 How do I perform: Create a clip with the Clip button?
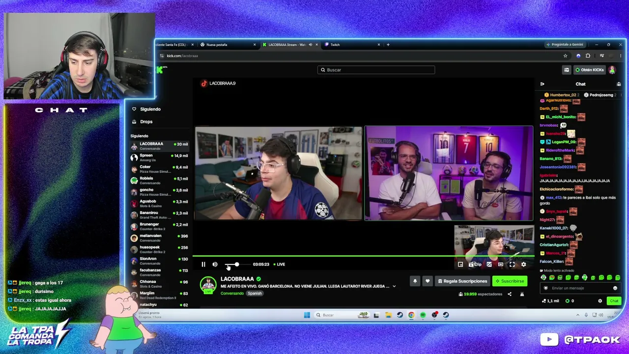coord(475,265)
